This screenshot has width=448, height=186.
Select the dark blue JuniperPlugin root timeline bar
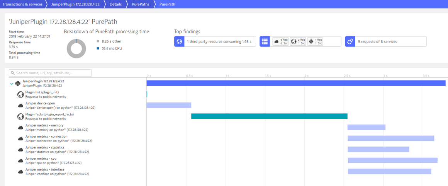[296, 83]
